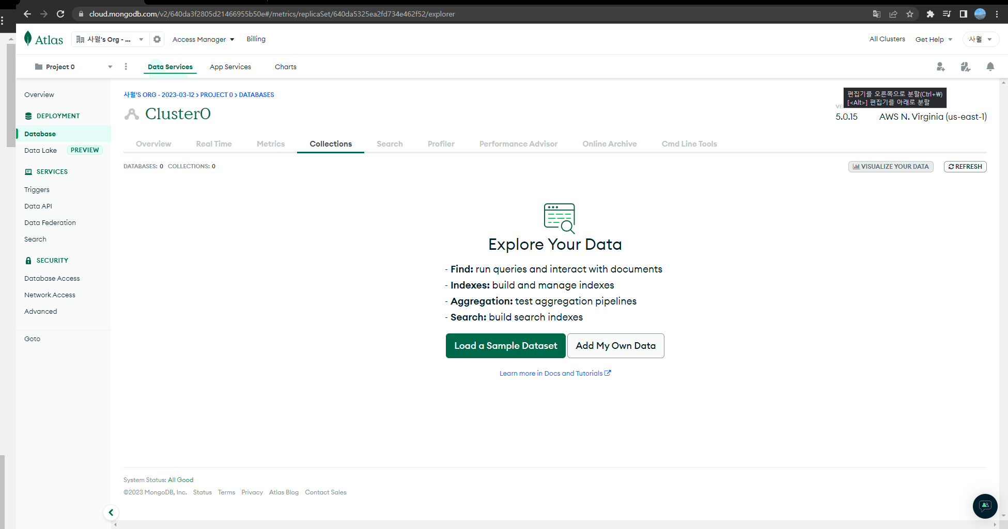
Task: Open Real Time tab
Action: coord(214,144)
